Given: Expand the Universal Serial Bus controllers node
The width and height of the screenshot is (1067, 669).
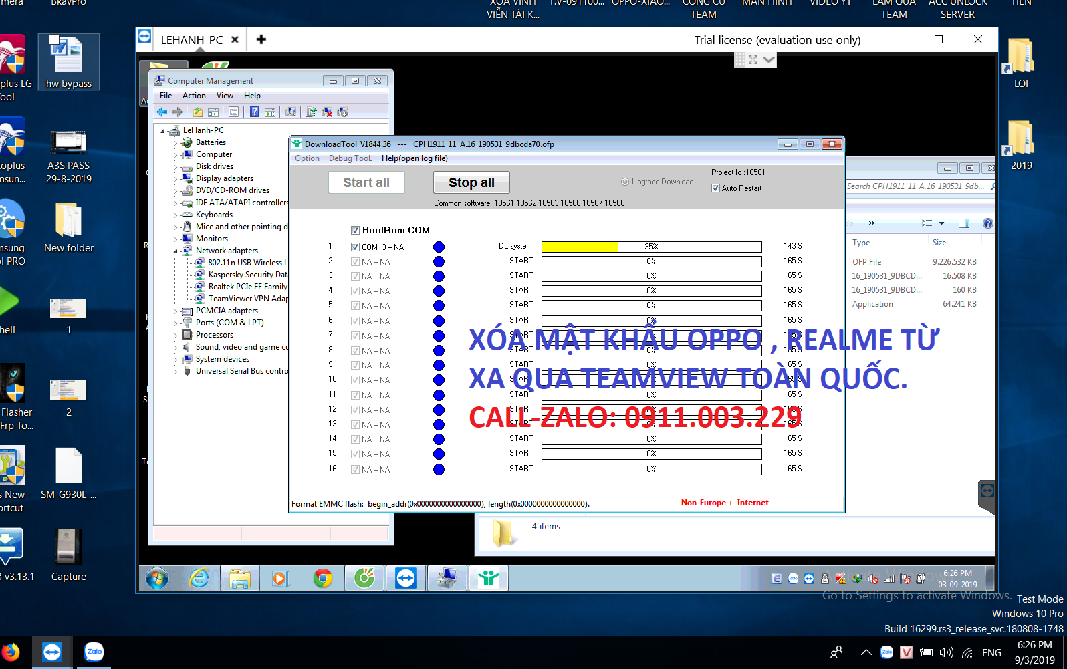Looking at the screenshot, I should 176,372.
